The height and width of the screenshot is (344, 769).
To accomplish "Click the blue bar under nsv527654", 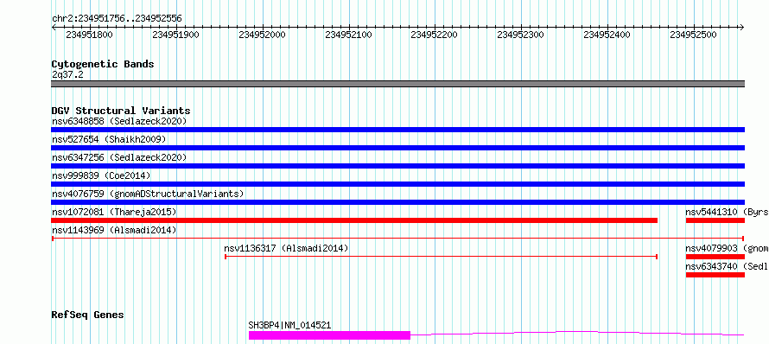I will point(397,148).
